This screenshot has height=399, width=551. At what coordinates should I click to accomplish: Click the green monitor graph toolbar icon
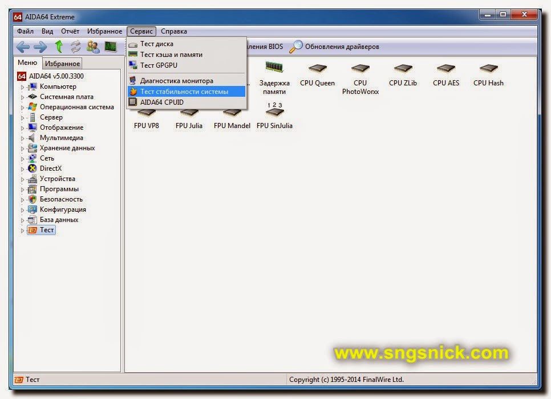[x=111, y=47]
